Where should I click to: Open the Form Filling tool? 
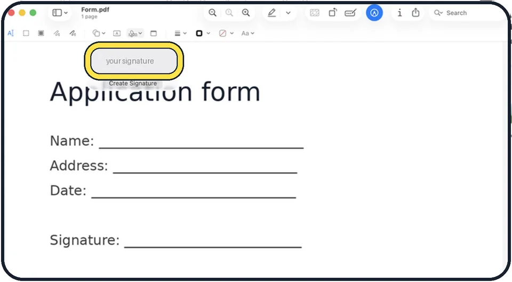point(350,13)
